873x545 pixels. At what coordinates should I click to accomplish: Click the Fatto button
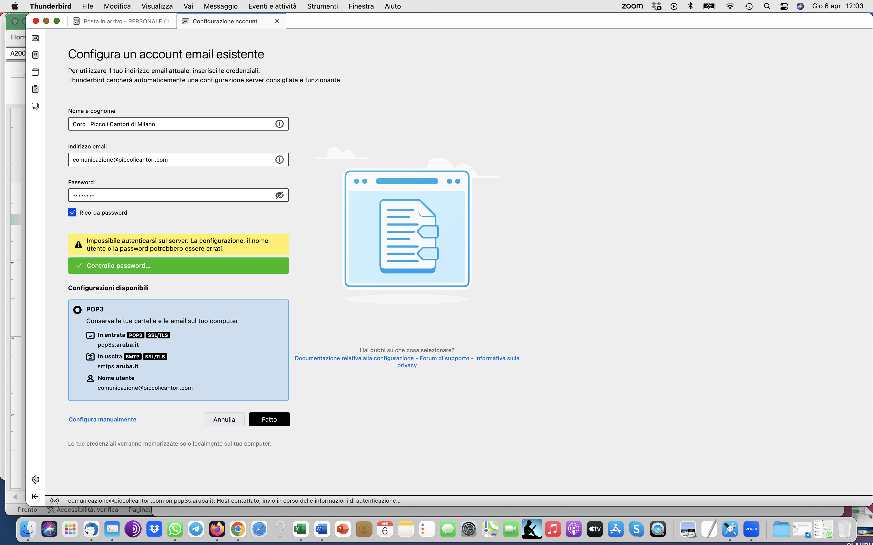[269, 419]
